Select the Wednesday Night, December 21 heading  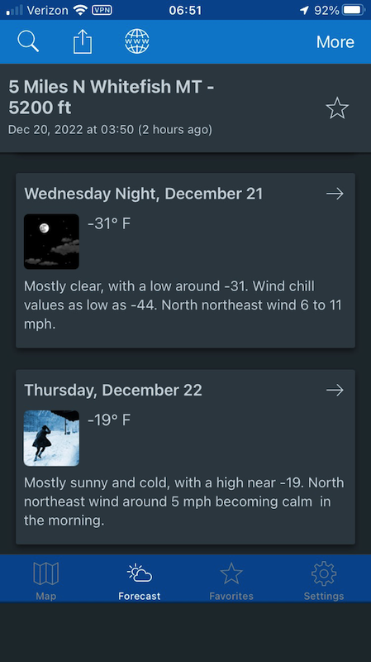point(143,194)
